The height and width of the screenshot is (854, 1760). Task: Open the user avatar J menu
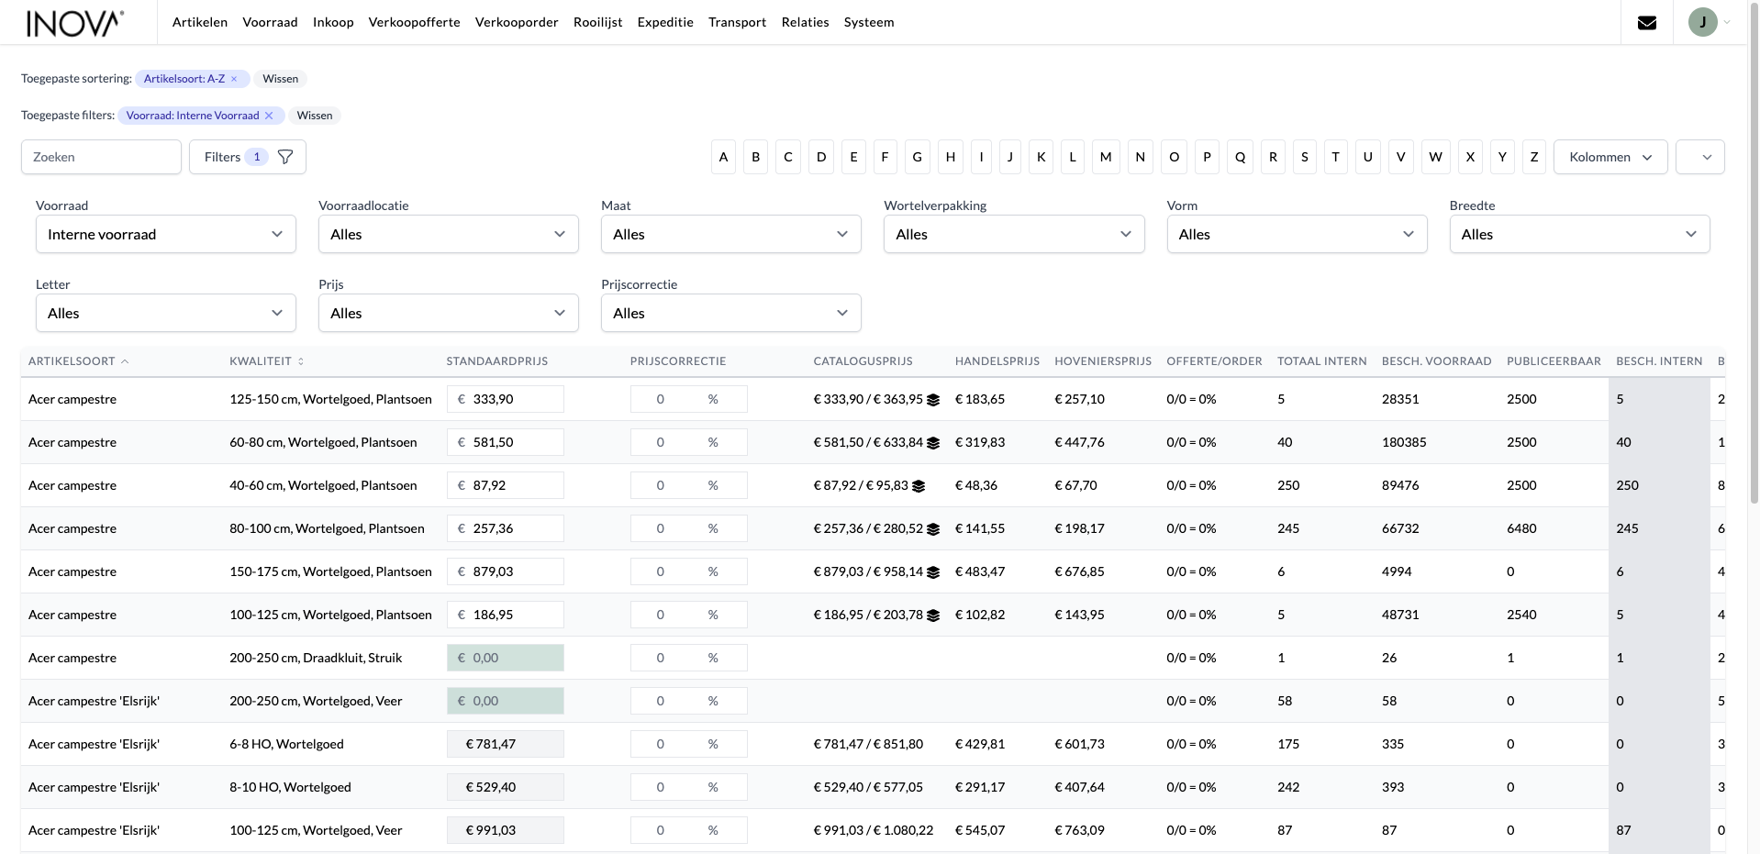1709,22
